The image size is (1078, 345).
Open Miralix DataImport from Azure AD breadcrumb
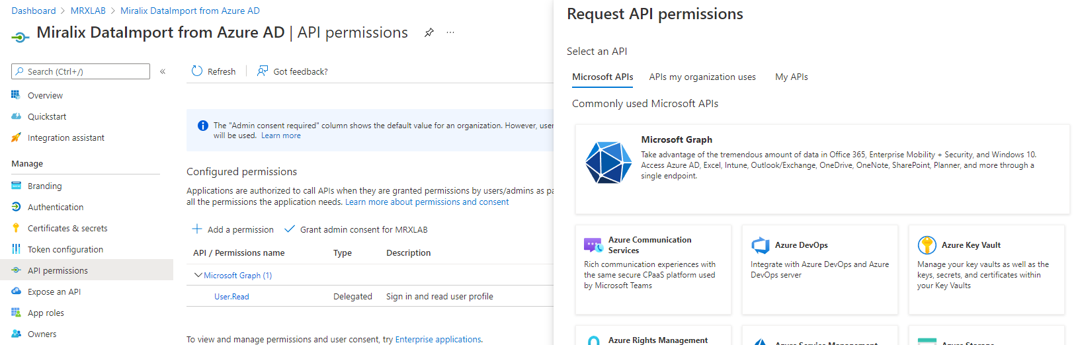click(190, 11)
